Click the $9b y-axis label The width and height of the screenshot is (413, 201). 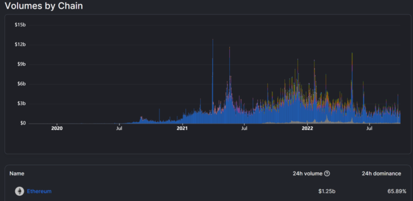(x=21, y=64)
